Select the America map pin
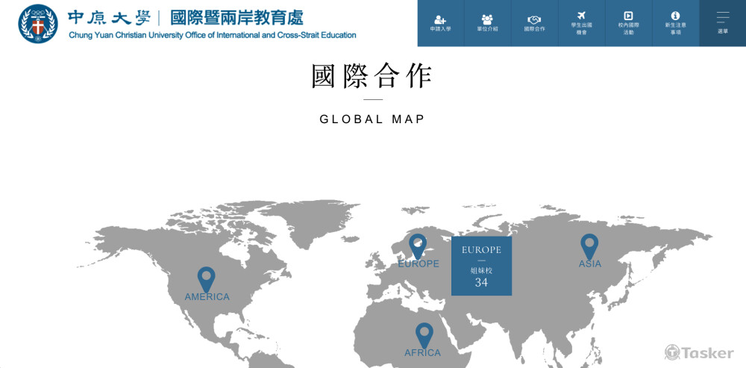Image resolution: width=746 pixels, height=368 pixels. pyautogui.click(x=206, y=278)
